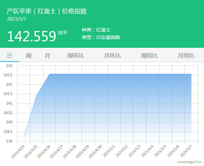This screenshot has height=166, width=204.
Task: Select the 月 tab
Action: tap(47, 56)
